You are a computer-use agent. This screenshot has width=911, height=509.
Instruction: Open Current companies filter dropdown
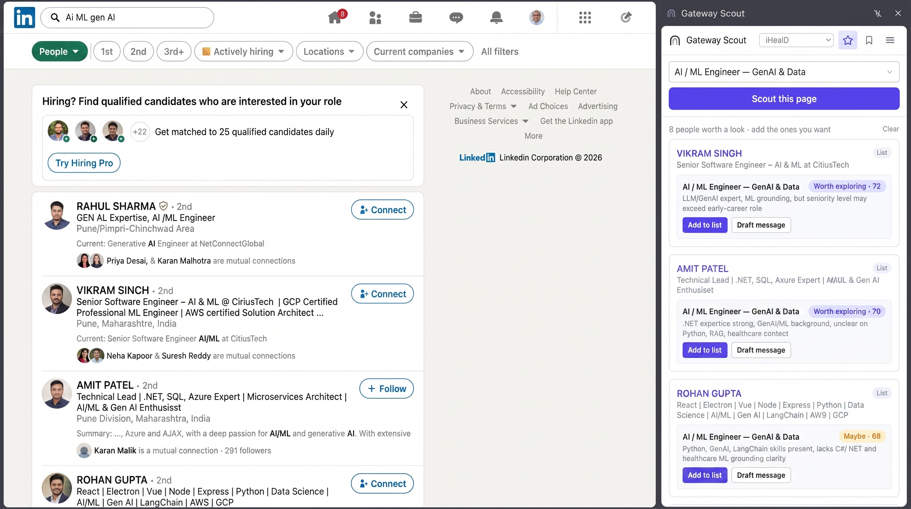point(419,51)
